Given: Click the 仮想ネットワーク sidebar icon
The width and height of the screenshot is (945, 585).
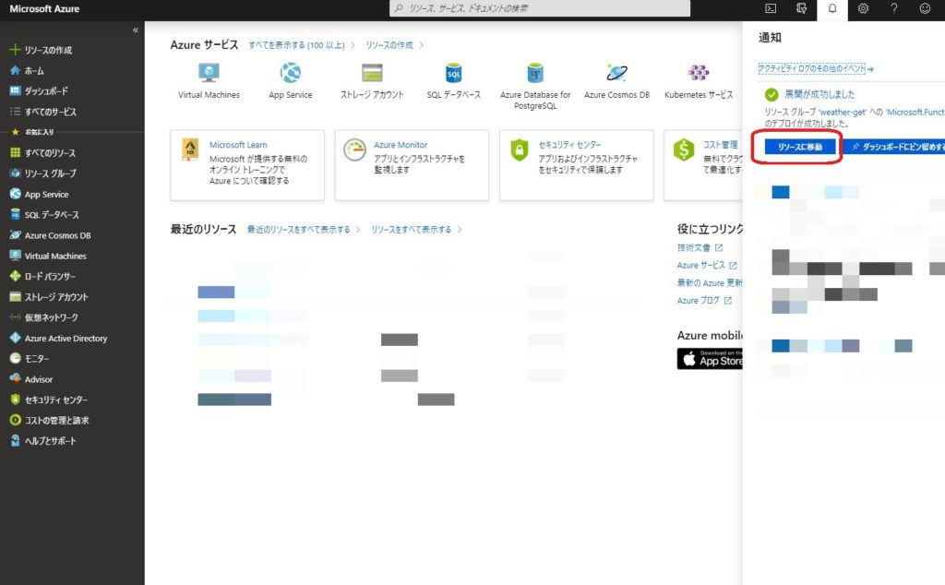Looking at the screenshot, I should click(15, 316).
